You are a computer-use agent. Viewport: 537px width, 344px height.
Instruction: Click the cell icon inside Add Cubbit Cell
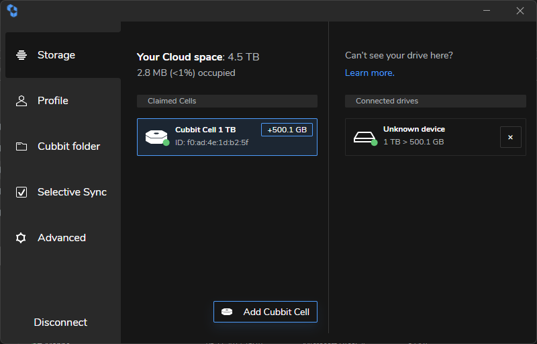(227, 312)
